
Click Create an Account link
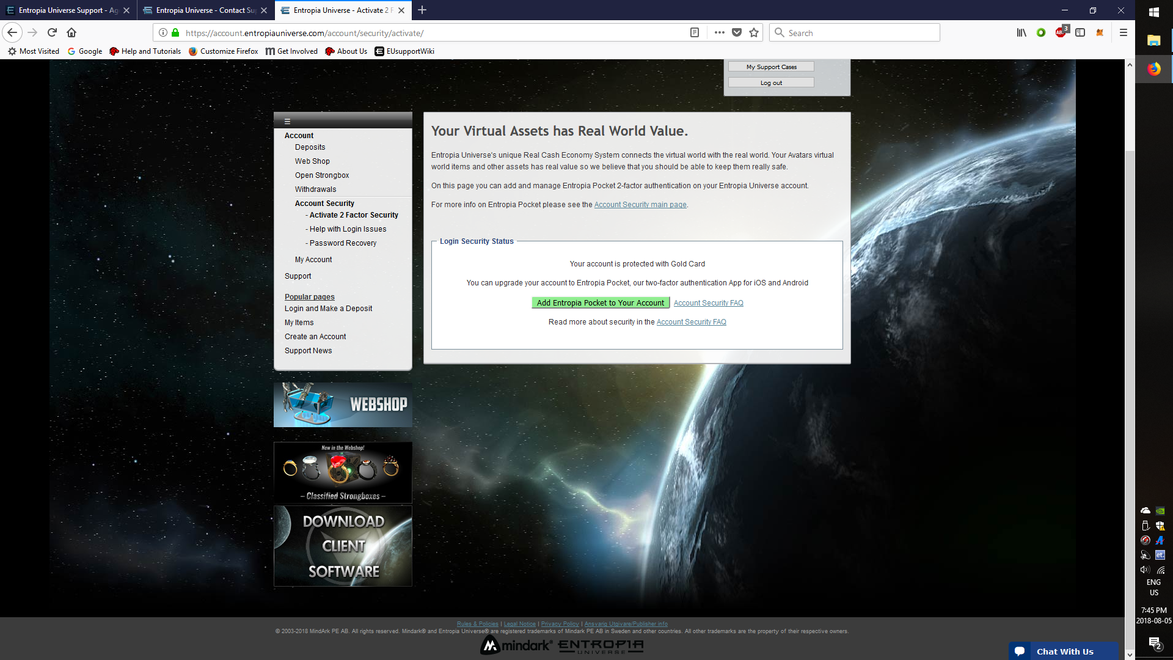315,337
